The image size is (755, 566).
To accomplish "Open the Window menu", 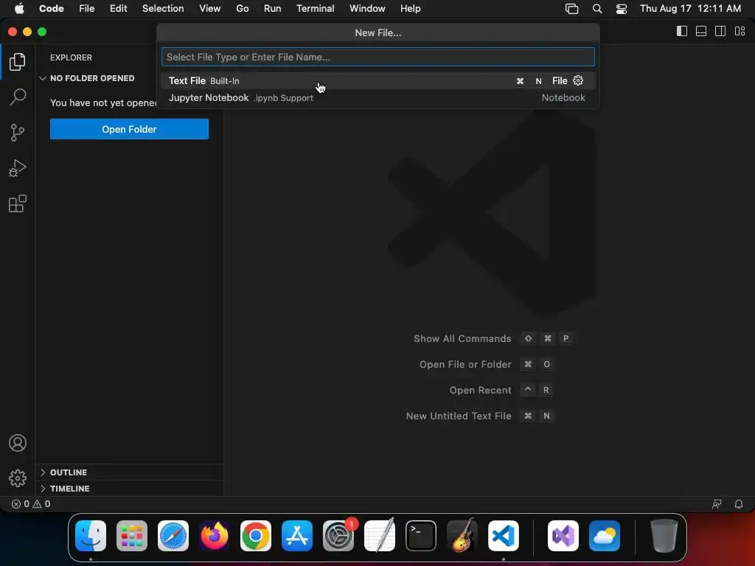I will pos(367,8).
